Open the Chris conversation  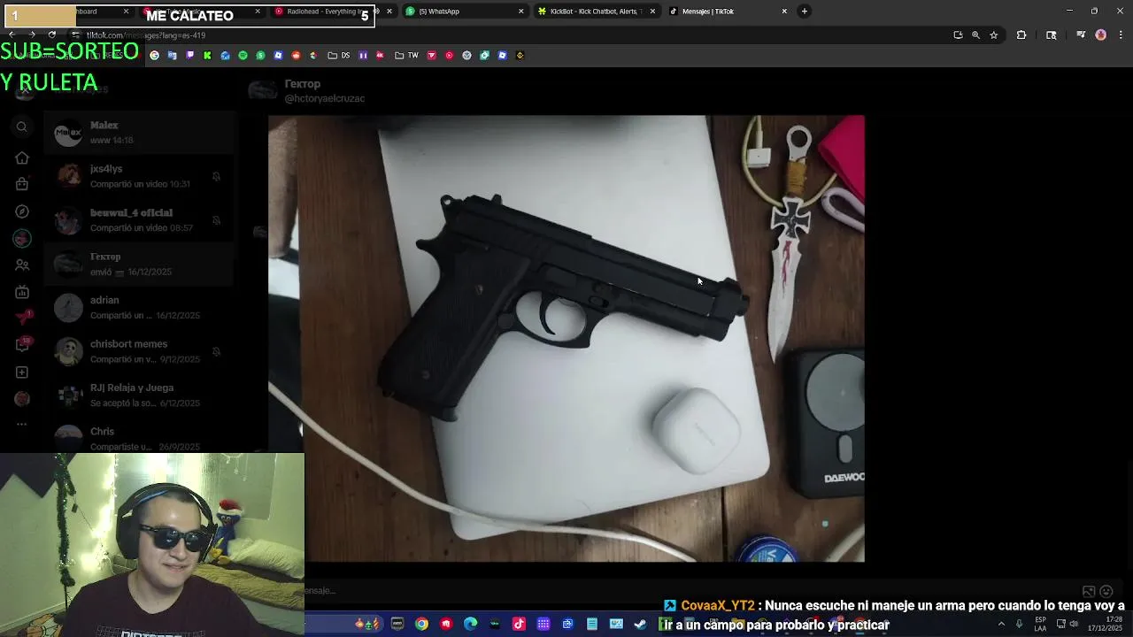[x=139, y=437]
